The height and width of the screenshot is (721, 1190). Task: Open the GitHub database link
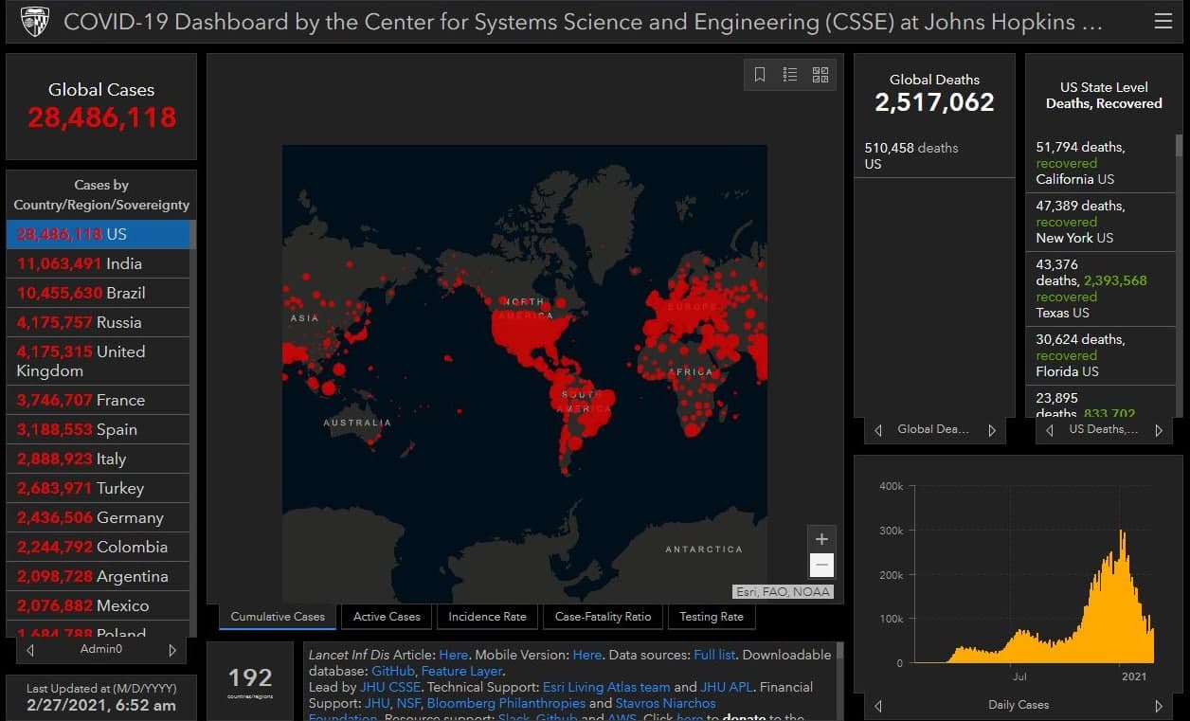pyautogui.click(x=392, y=671)
